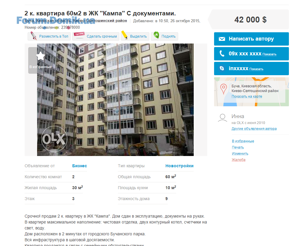Click the Skype logo icon
Image resolution: width=299 pixels, height=246 pixels.
click(x=222, y=68)
